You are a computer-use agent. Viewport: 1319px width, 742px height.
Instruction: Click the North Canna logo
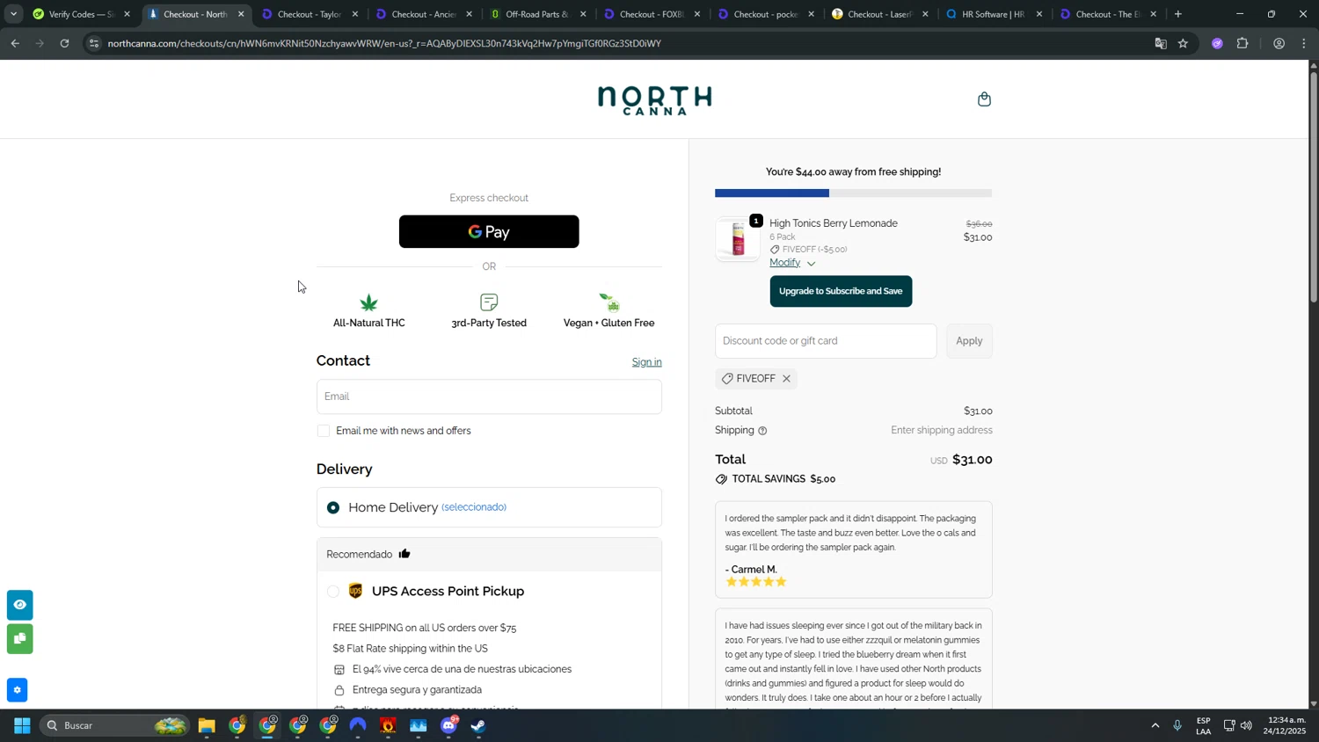[x=654, y=100]
